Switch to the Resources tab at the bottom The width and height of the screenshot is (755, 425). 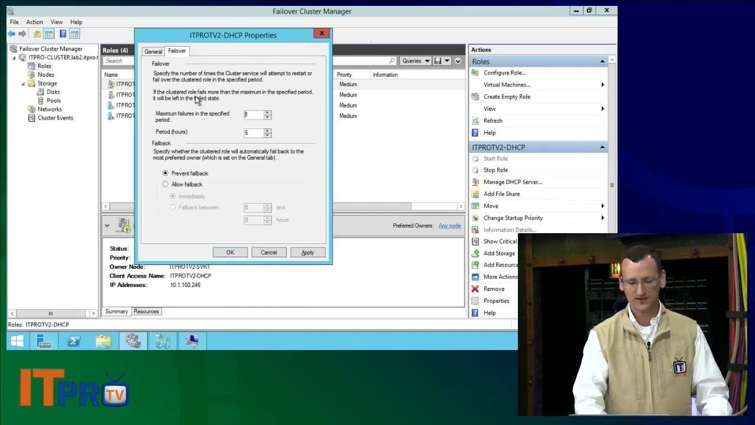(146, 311)
